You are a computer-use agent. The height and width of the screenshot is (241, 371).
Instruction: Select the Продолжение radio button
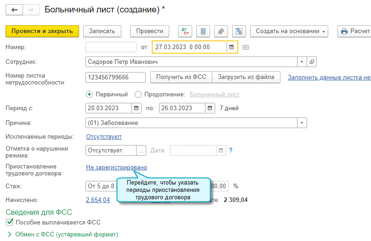[138, 94]
